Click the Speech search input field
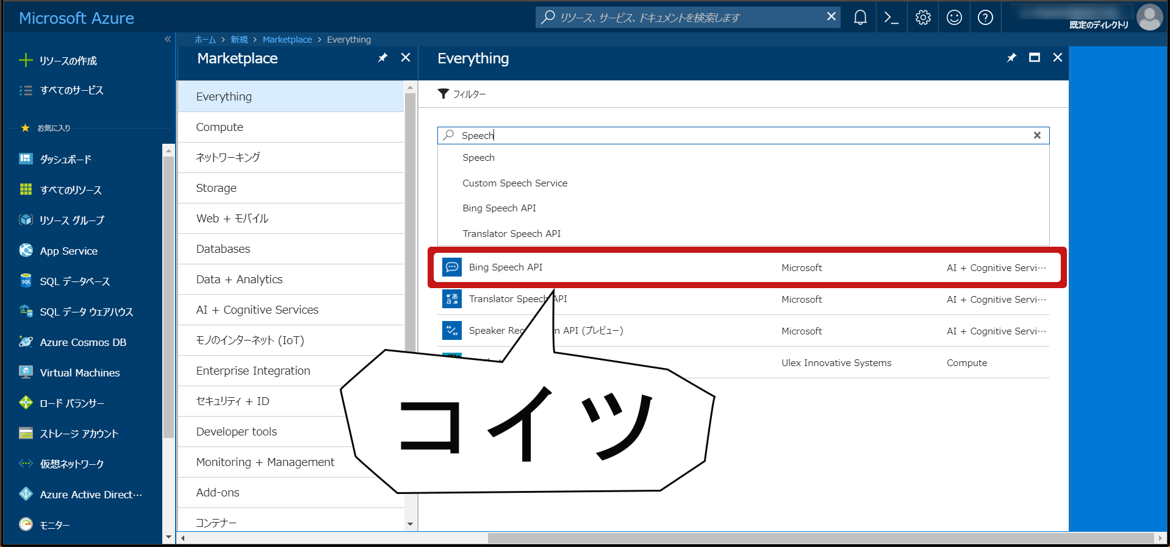Viewport: 1170px width, 547px height. (x=743, y=135)
